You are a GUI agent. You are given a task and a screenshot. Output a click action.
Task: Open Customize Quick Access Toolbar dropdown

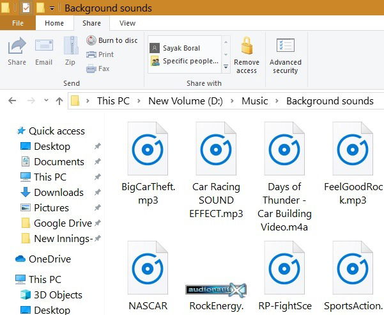[x=52, y=8]
